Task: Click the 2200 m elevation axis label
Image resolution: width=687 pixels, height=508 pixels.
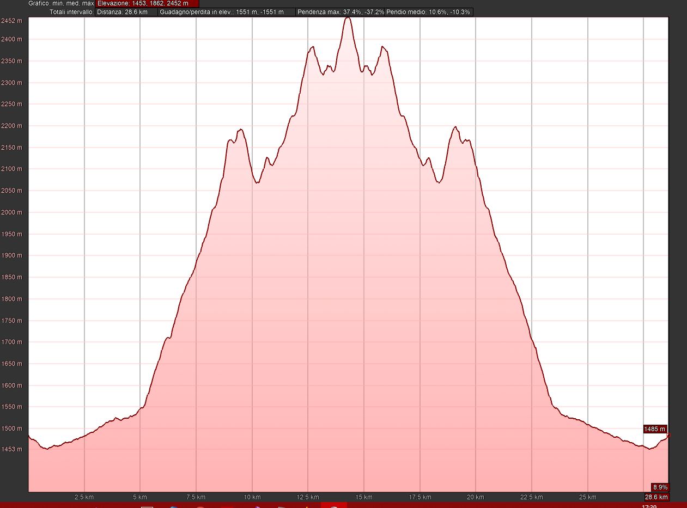Action: tap(11, 126)
